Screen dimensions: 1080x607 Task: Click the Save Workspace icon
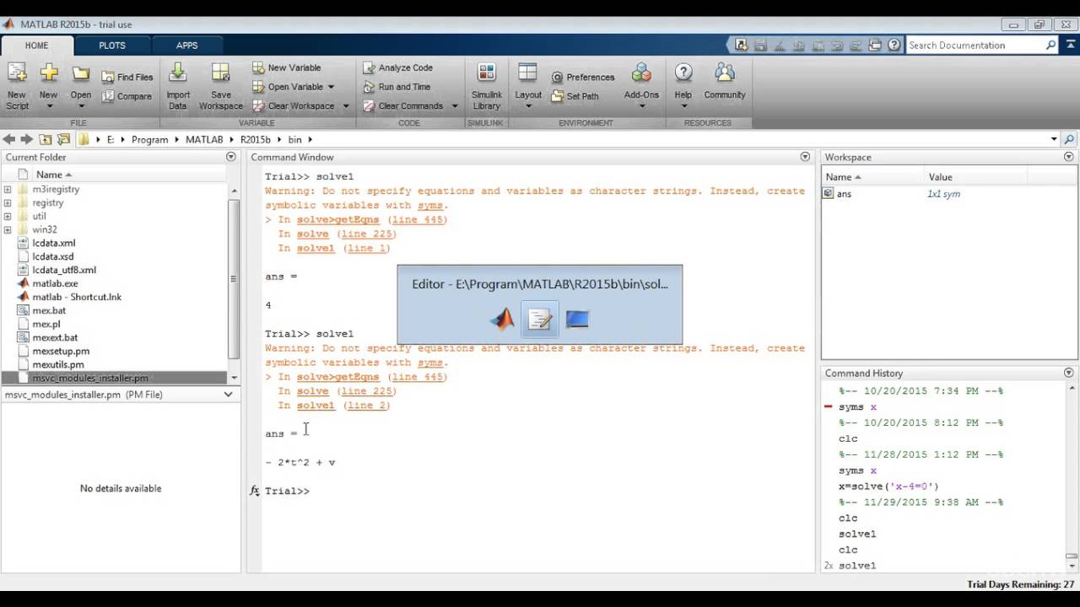(220, 74)
